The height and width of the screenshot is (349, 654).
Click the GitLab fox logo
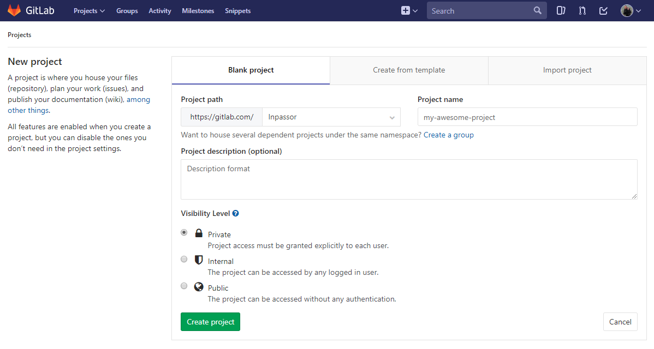pos(14,10)
